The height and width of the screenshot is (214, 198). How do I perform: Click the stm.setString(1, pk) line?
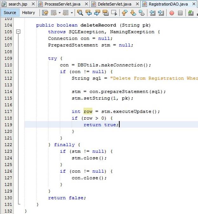pyautogui.click(x=102, y=98)
